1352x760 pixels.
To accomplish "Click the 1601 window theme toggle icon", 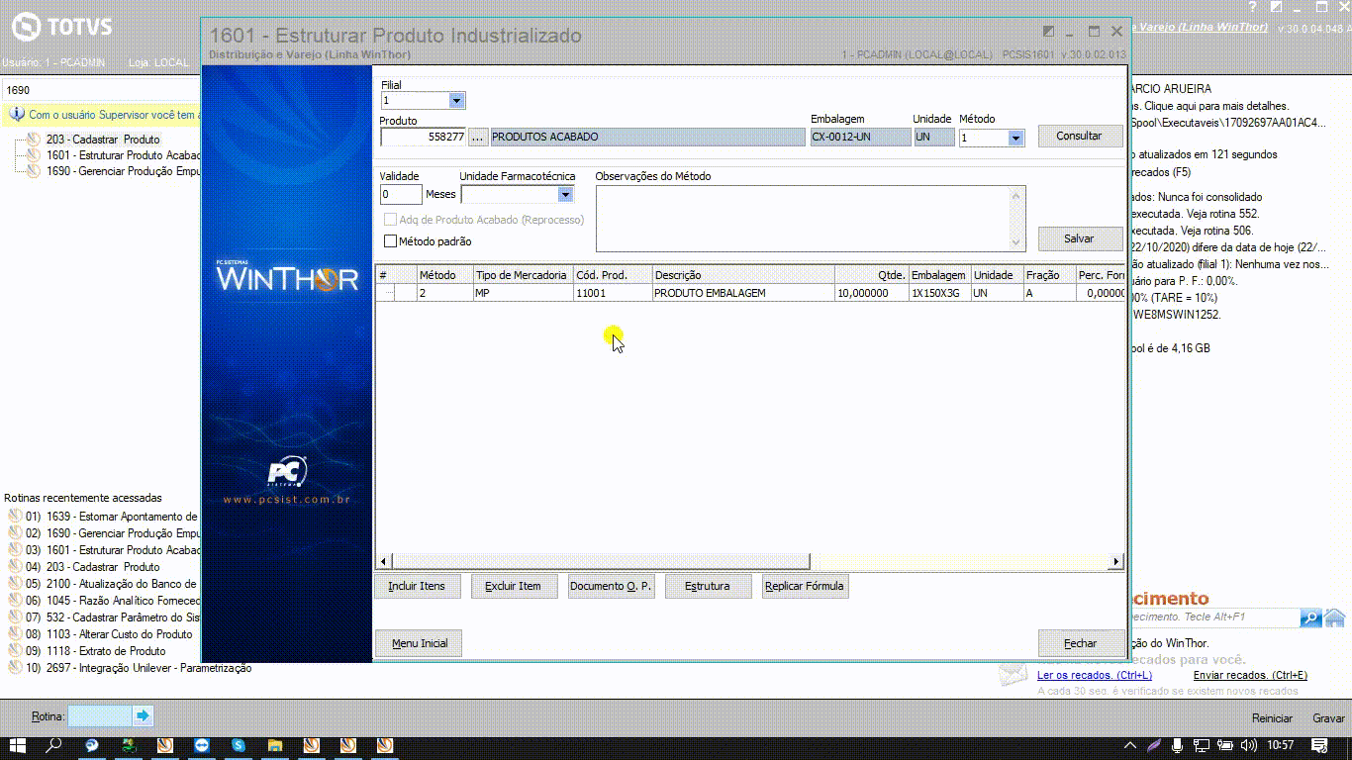I will (x=1048, y=32).
